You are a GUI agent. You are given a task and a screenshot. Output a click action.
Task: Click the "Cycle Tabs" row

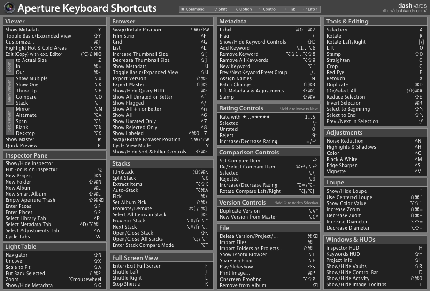pyautogui.click(x=53, y=237)
